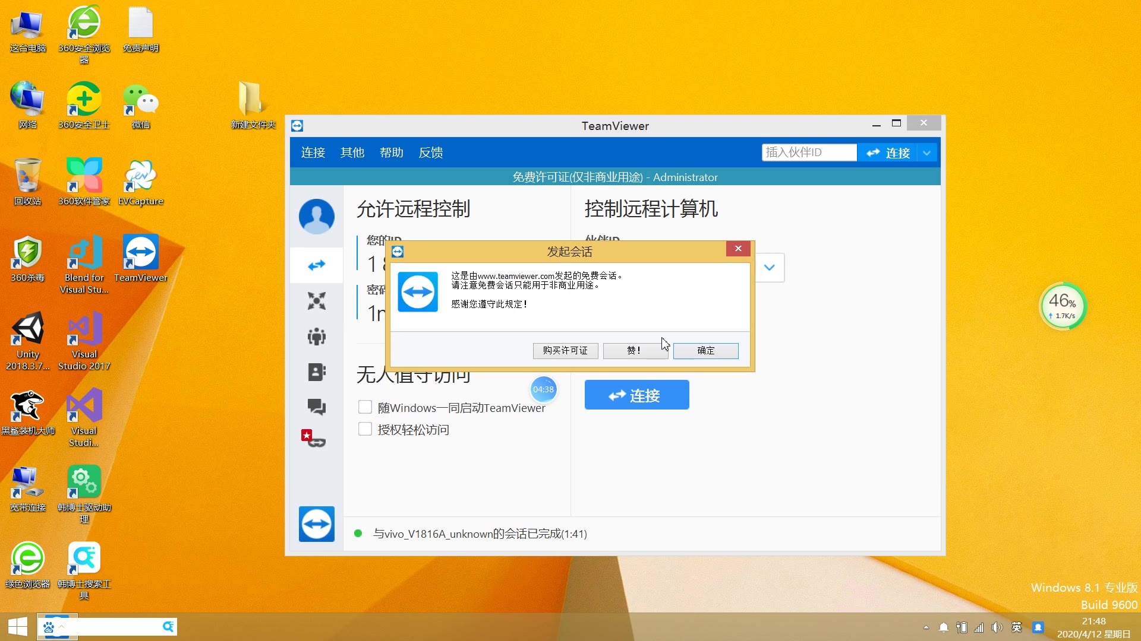The image size is (1141, 641).
Task: Open the 360安全浏览器 desktop icon
Action: [x=84, y=34]
